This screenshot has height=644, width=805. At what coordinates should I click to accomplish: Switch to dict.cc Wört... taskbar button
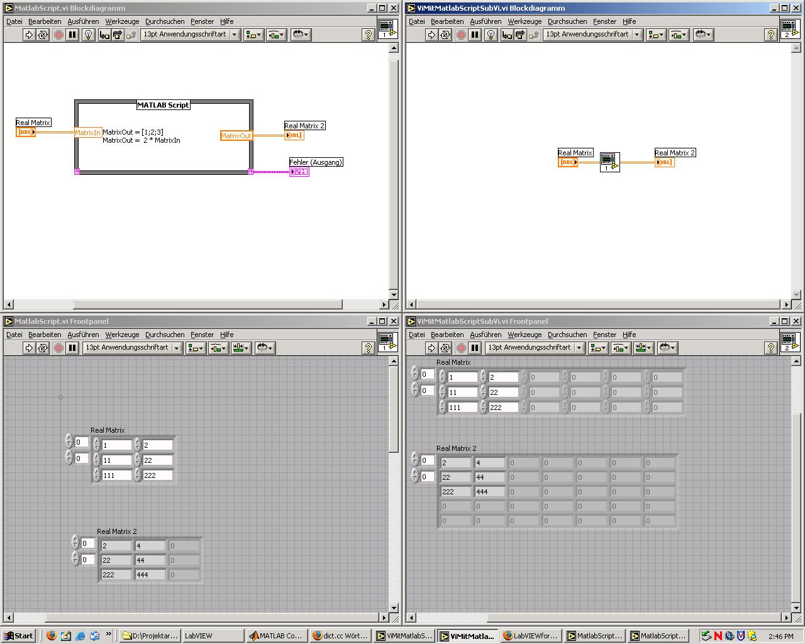click(x=340, y=636)
